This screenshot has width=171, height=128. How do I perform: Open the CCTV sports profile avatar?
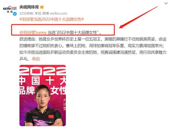click(x=10, y=10)
